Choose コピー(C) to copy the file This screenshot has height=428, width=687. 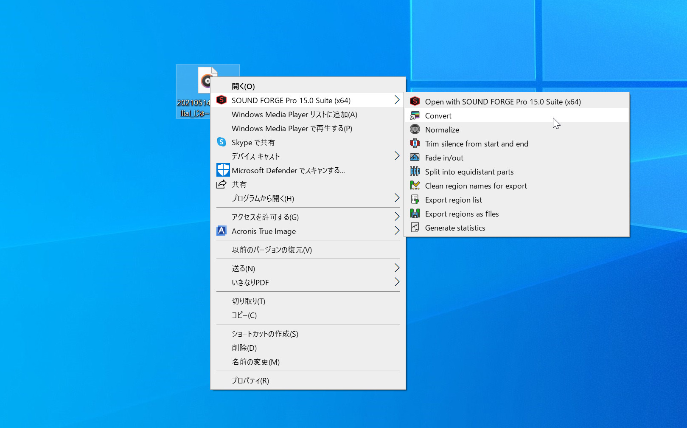click(x=308, y=315)
